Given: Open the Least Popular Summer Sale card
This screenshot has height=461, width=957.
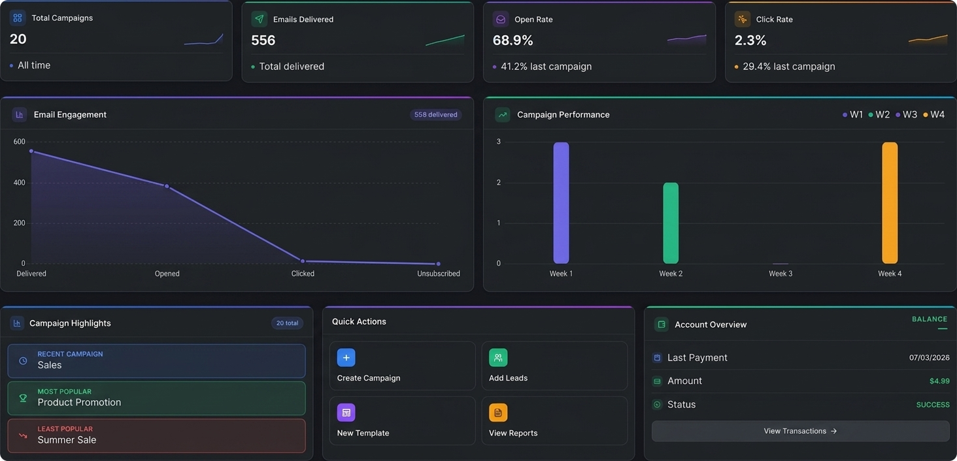Looking at the screenshot, I should pos(156,436).
